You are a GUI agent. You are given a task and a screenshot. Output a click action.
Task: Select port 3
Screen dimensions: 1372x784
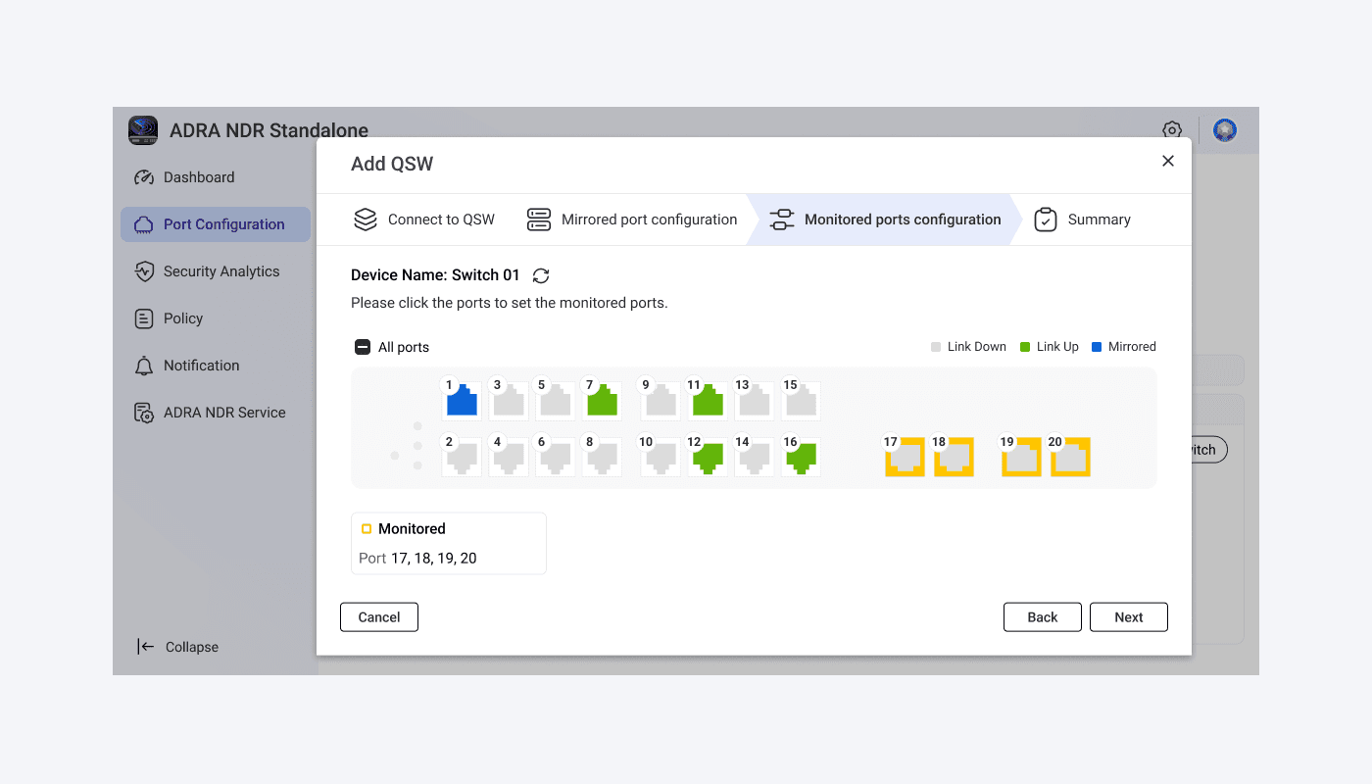click(509, 401)
